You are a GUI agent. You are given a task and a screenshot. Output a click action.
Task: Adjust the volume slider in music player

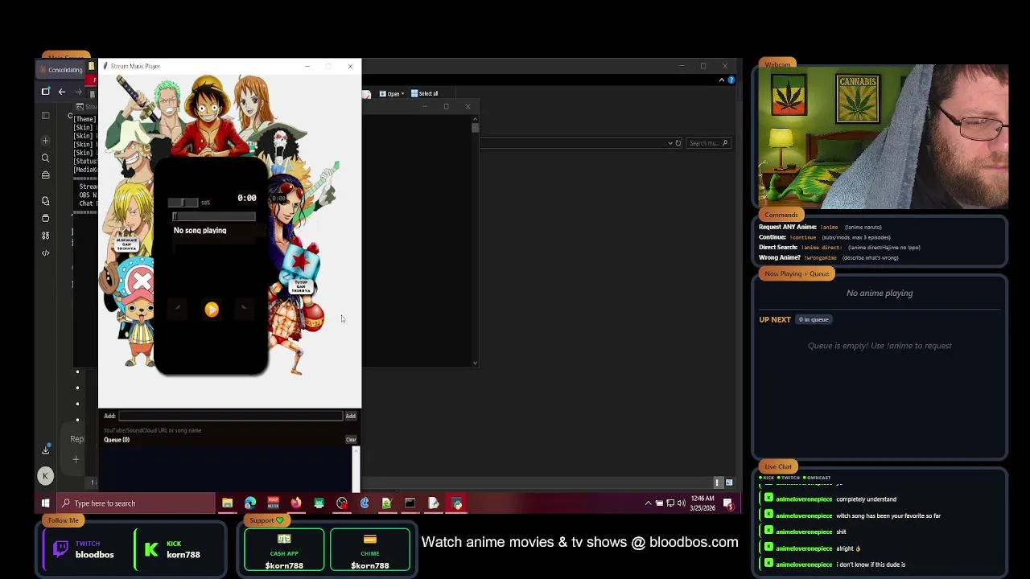[x=183, y=203]
